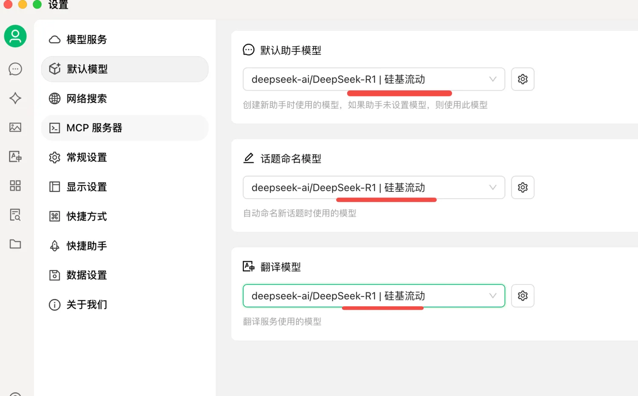The height and width of the screenshot is (396, 638).
Task: Expand the 默认助手模型 model dropdown
Action: (374, 79)
